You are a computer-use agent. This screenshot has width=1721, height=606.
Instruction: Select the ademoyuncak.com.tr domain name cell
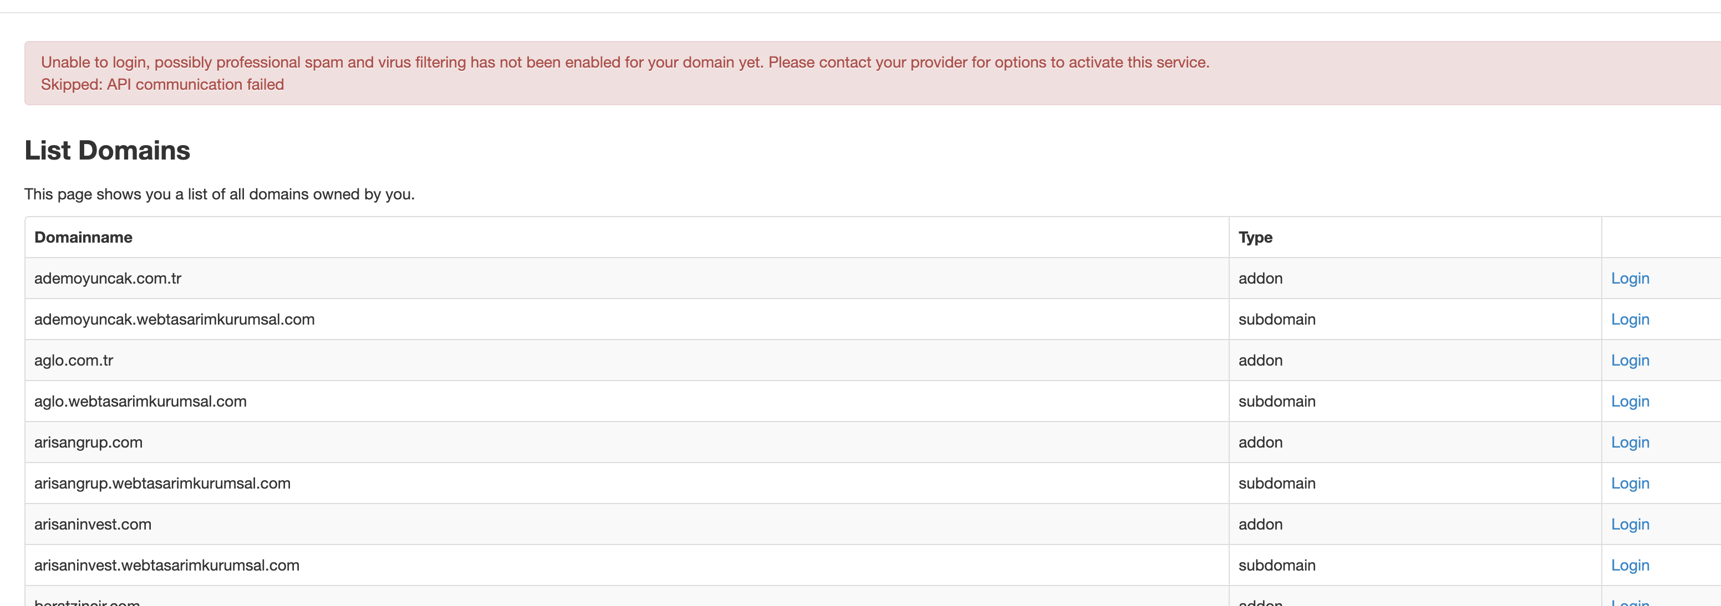[108, 278]
